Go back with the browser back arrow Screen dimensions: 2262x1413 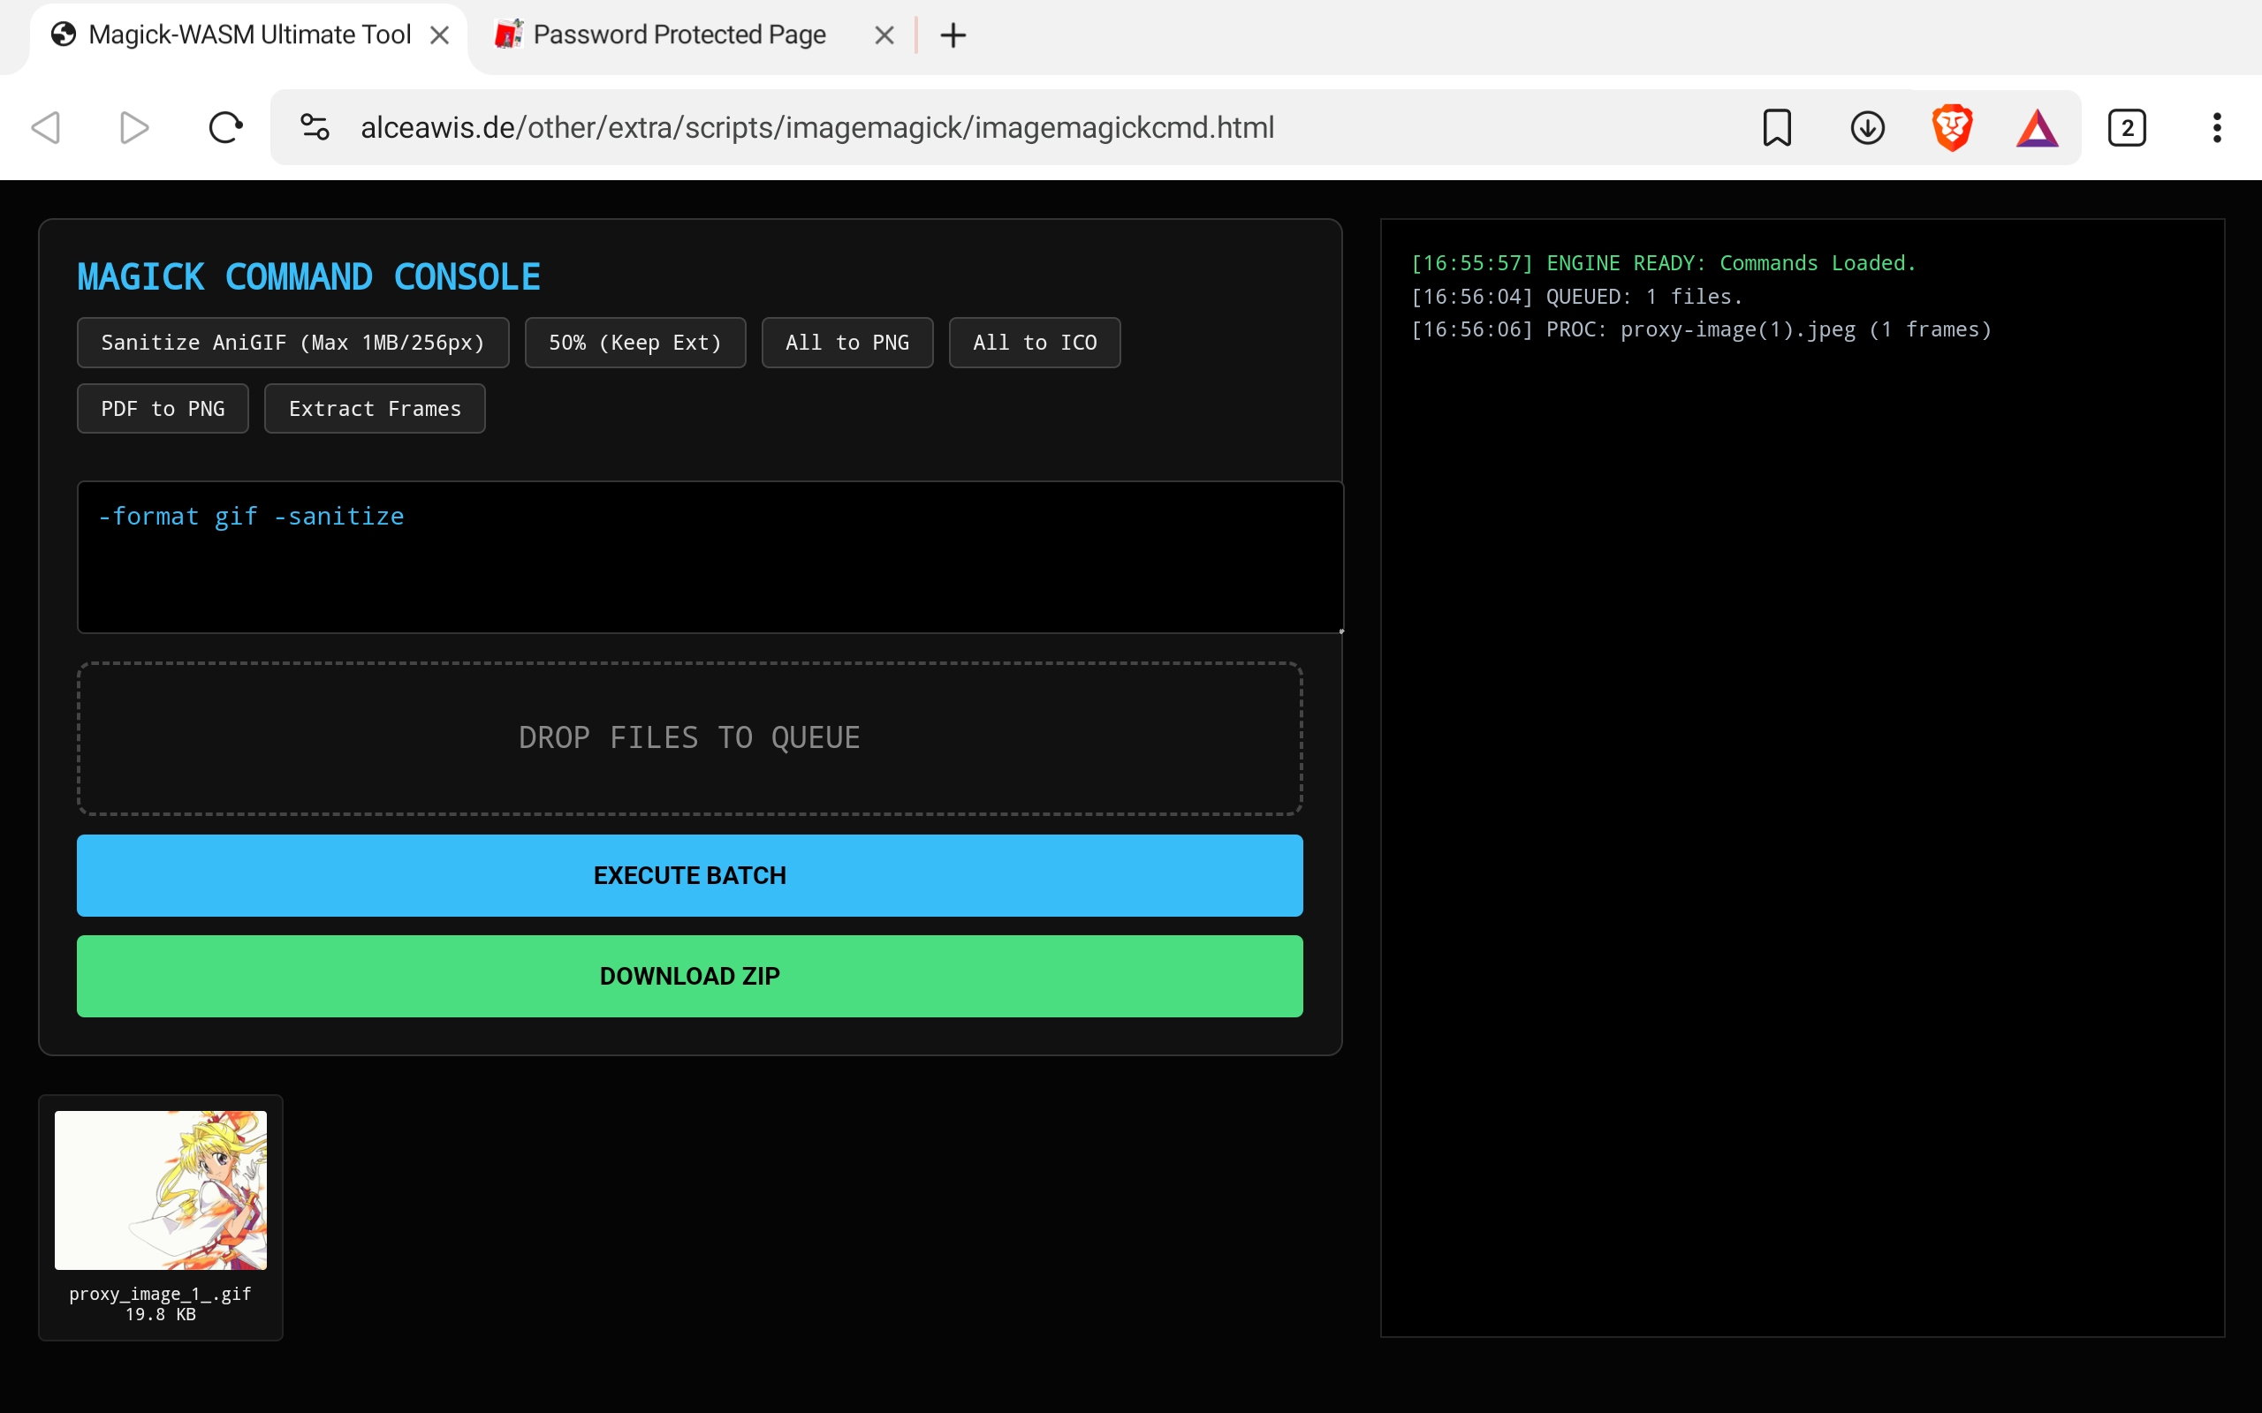click(46, 127)
